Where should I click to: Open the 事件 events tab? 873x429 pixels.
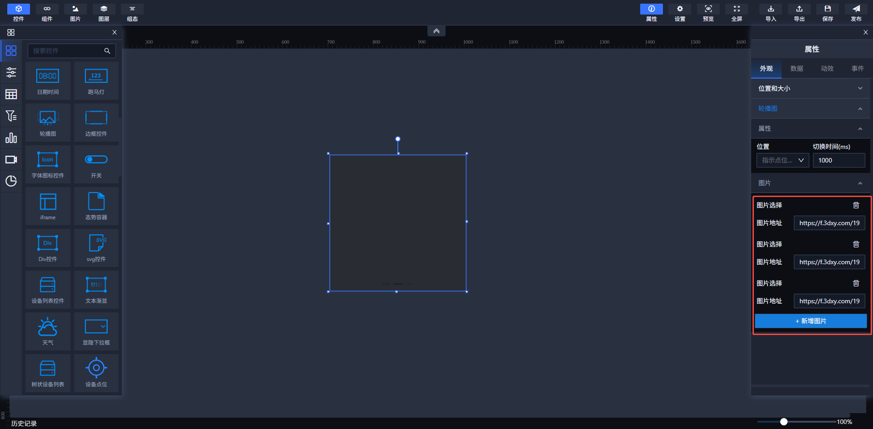(x=858, y=69)
